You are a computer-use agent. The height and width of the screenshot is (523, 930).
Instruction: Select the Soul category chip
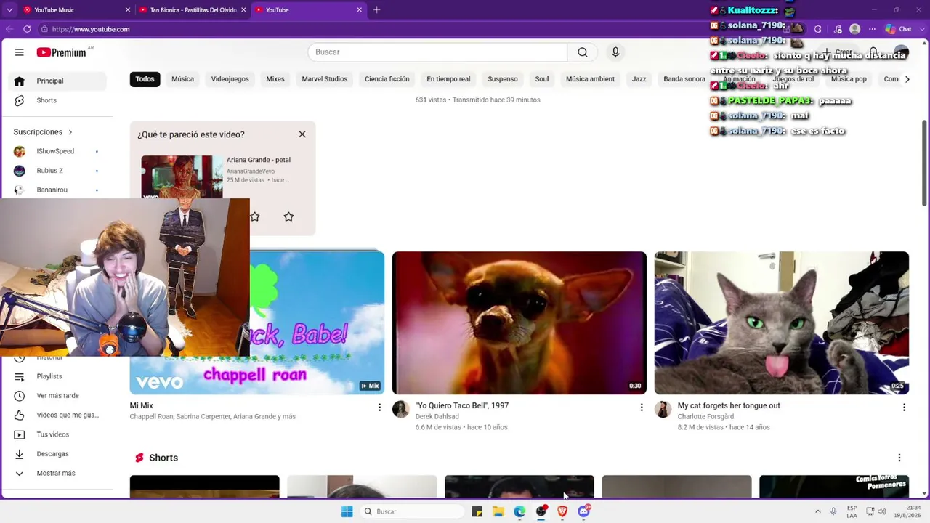[542, 79]
